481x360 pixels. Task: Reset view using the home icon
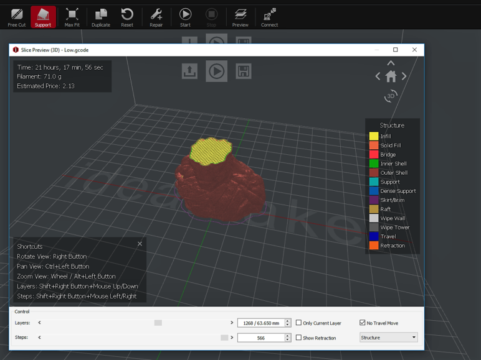[x=391, y=76]
